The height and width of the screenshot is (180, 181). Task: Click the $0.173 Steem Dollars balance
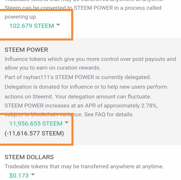pyautogui.click(x=19, y=175)
